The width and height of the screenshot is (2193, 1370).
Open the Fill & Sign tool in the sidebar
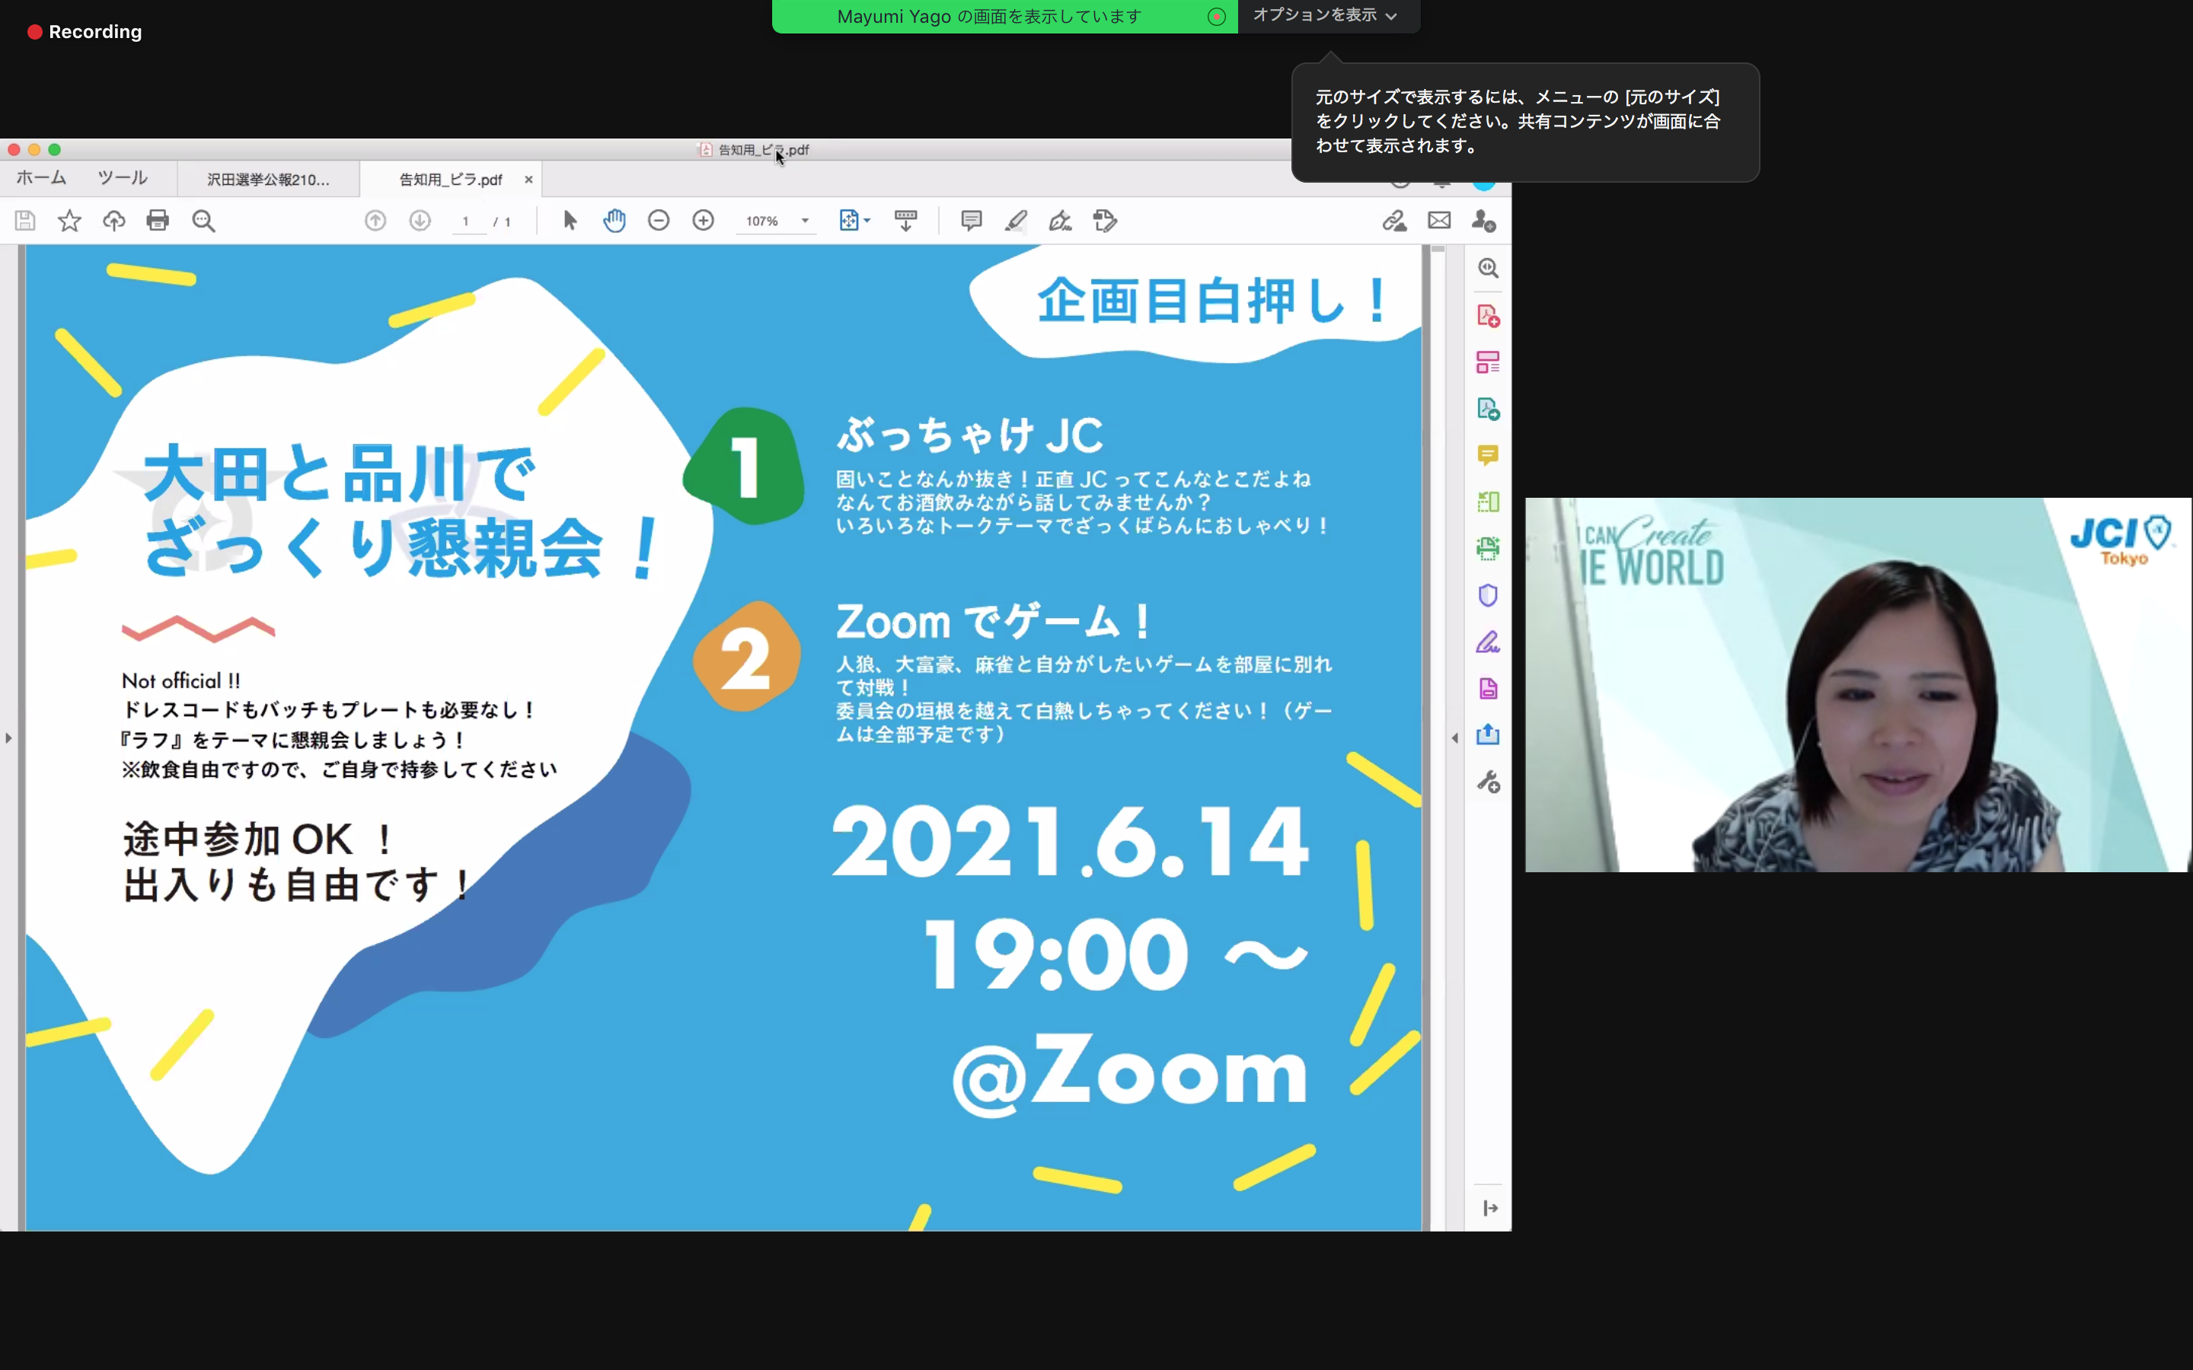pyautogui.click(x=1488, y=642)
